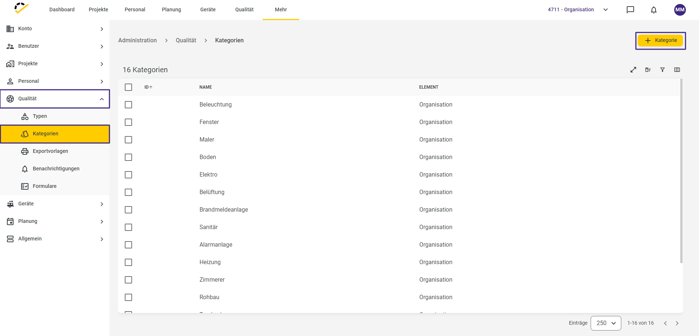The height and width of the screenshot is (336, 699).
Task: Switch to the Projekte top tab
Action: (99, 9)
